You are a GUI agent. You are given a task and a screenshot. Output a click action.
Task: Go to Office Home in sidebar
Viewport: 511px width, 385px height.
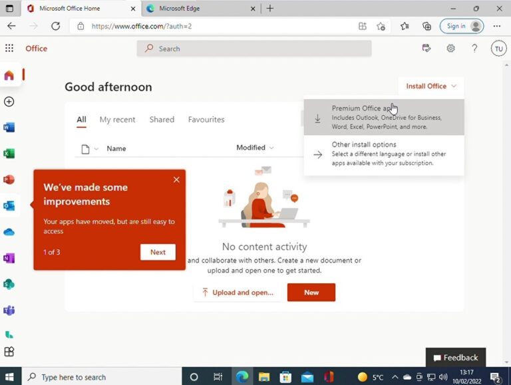coord(9,75)
